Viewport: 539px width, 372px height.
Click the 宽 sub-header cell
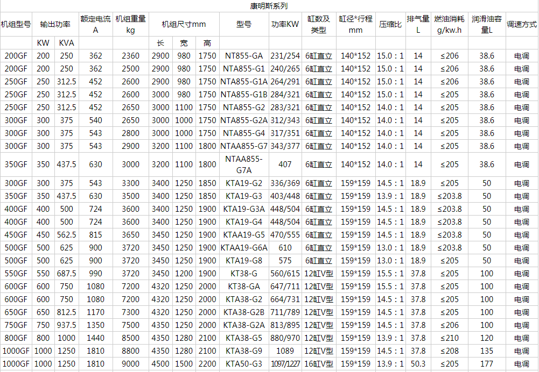184,43
